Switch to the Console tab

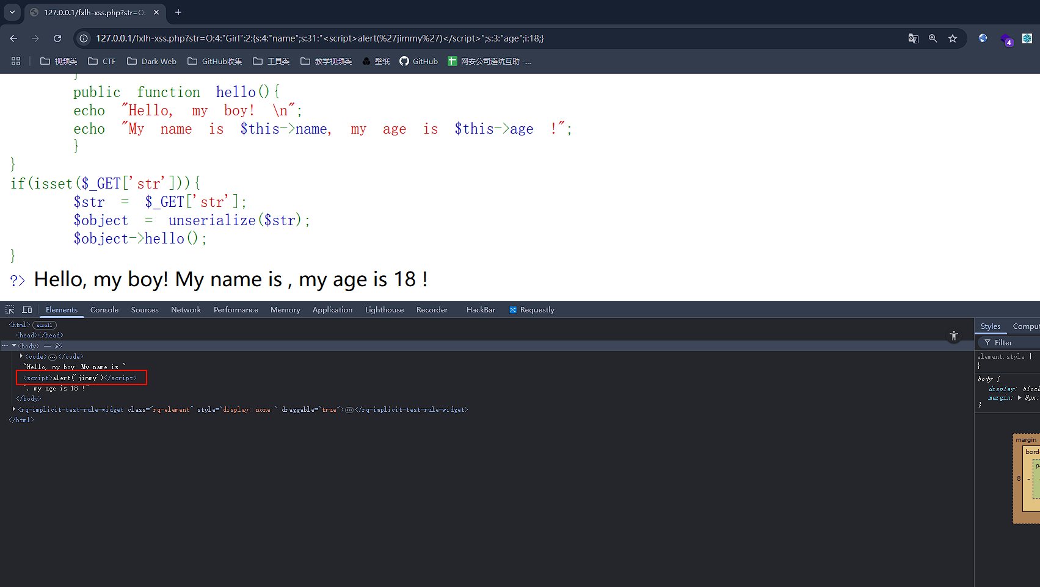pos(104,310)
